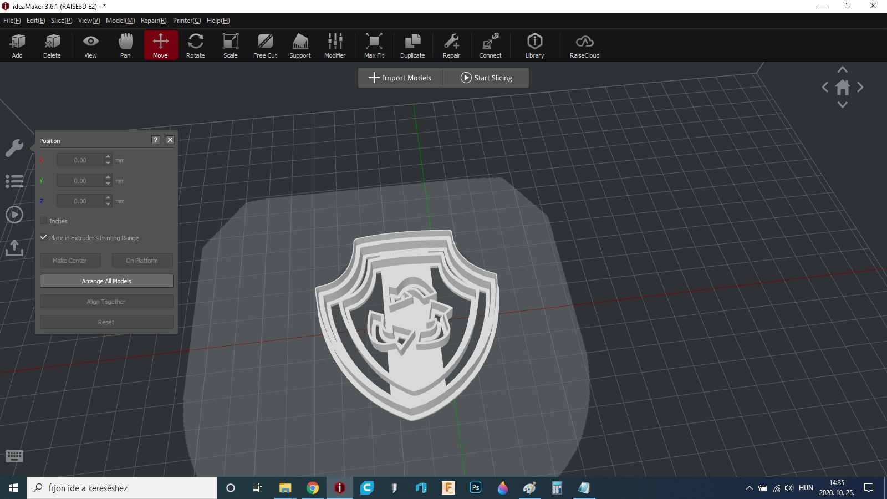Viewport: 887px width, 499px height.
Task: Close the Position panel
Action: coord(170,140)
